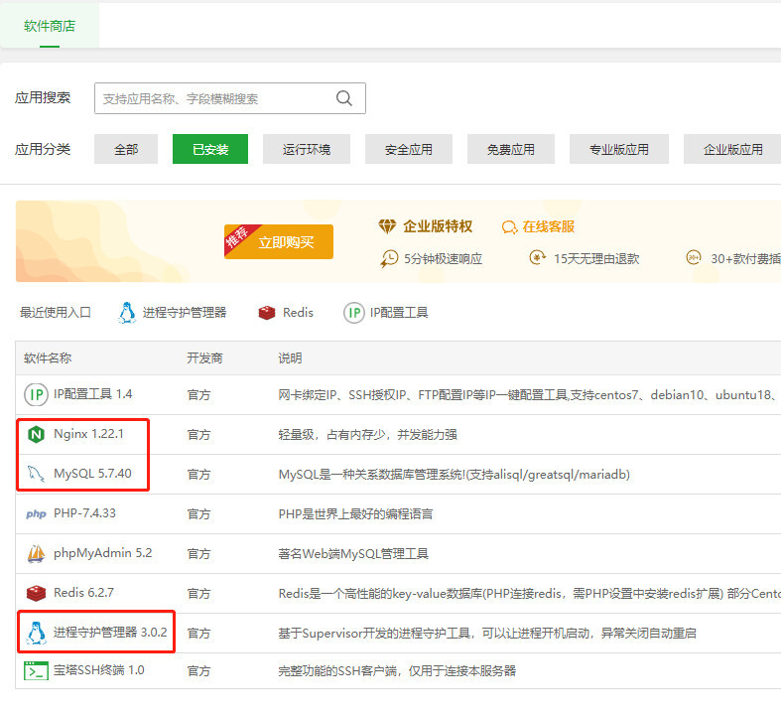Click the 15天无理由退款 text

tap(596, 258)
